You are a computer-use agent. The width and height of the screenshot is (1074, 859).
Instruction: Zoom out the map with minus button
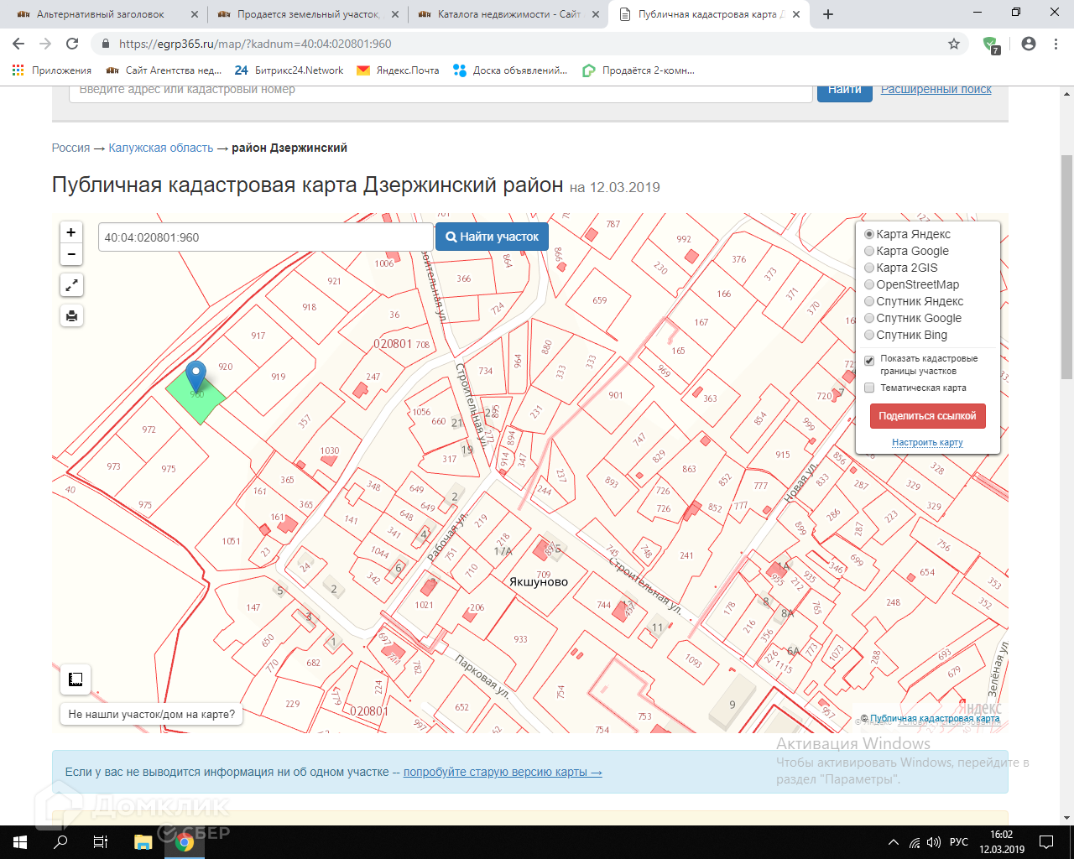click(71, 254)
